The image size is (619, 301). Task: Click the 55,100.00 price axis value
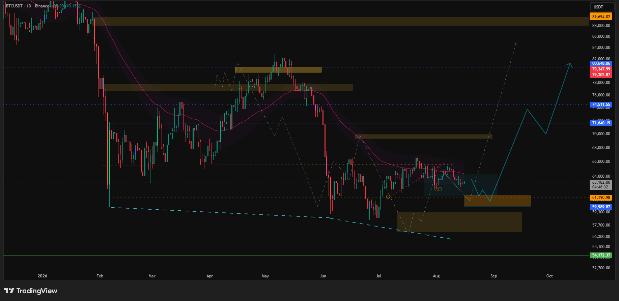[x=601, y=247]
